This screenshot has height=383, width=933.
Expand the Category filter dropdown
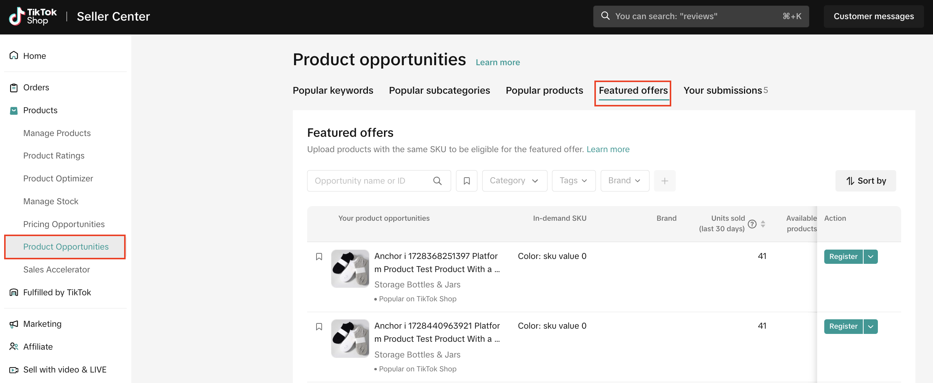tap(514, 181)
